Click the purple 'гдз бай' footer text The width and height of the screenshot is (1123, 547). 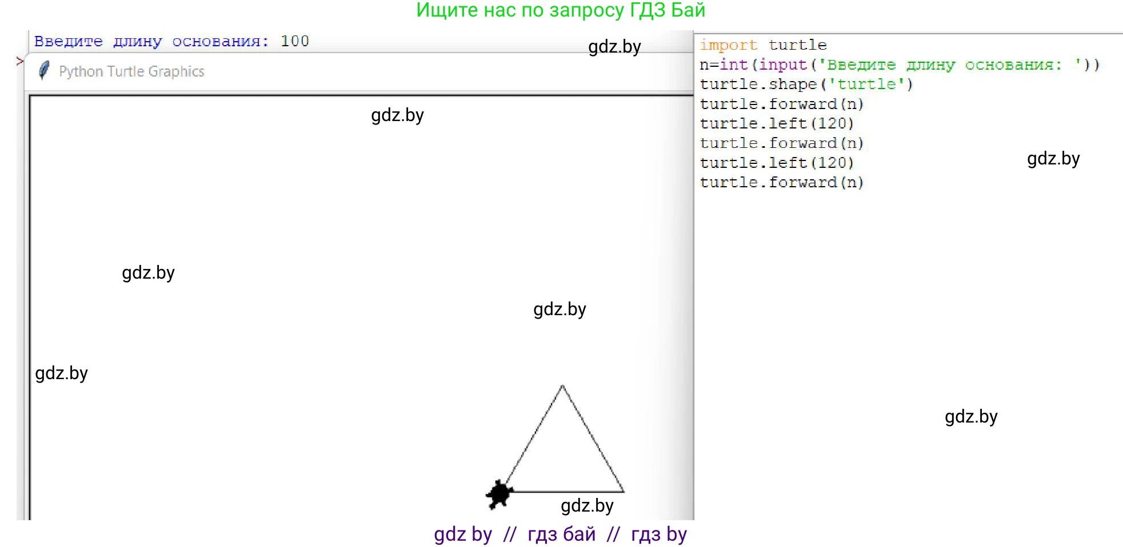[x=561, y=534]
